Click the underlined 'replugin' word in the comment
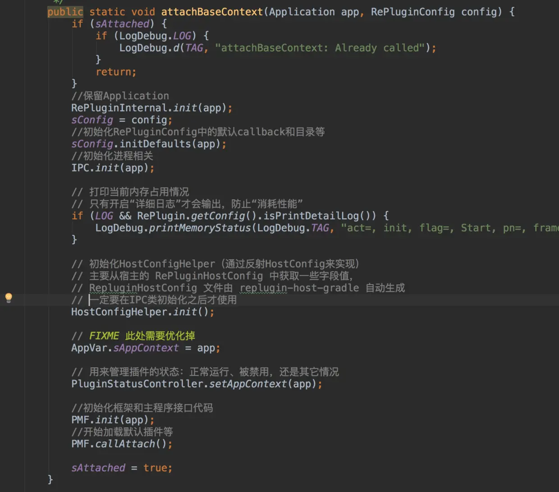 tap(263, 288)
